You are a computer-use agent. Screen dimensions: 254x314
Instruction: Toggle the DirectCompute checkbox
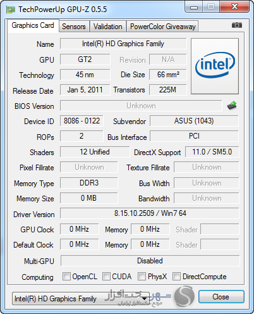[x=176, y=276]
